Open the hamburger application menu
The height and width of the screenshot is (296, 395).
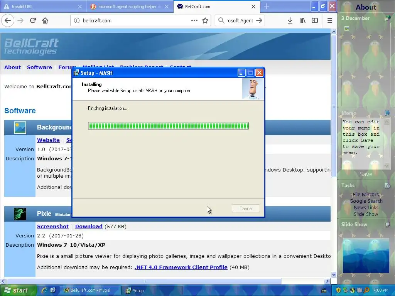pos(329,20)
